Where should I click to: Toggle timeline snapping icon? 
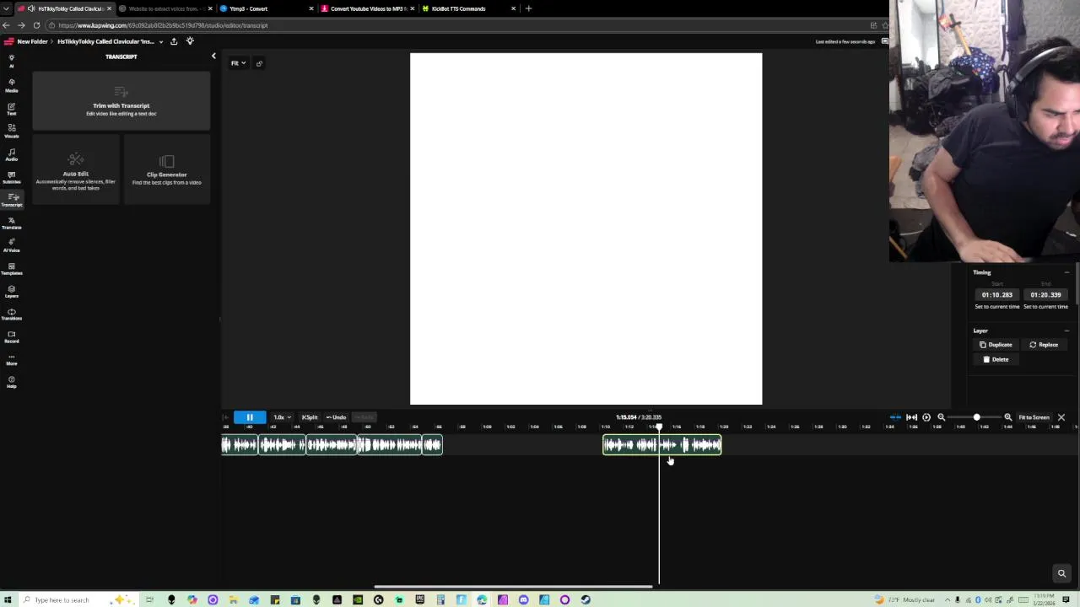(x=895, y=417)
